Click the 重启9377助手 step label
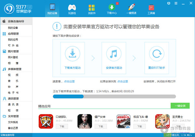 157,68
